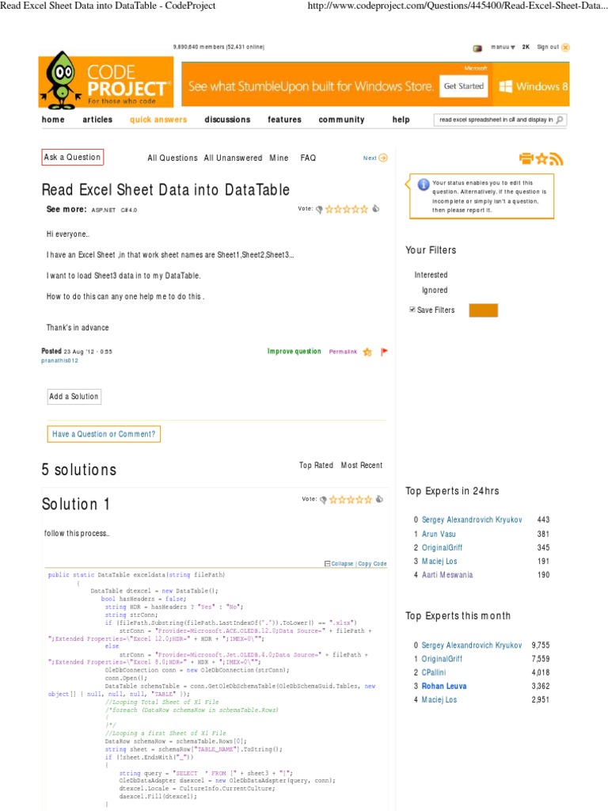Click the red flag report icon
The image size is (608, 811).
384,352
